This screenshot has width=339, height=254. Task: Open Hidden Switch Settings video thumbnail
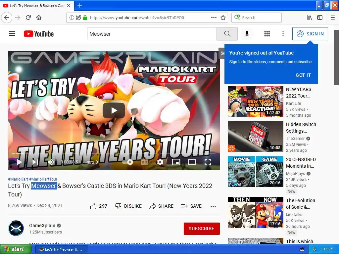(x=255, y=137)
